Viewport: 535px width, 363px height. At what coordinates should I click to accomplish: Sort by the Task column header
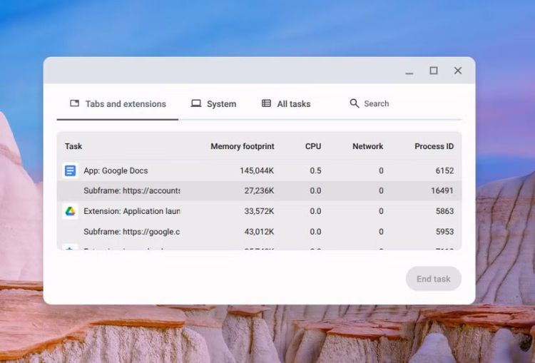(x=73, y=146)
